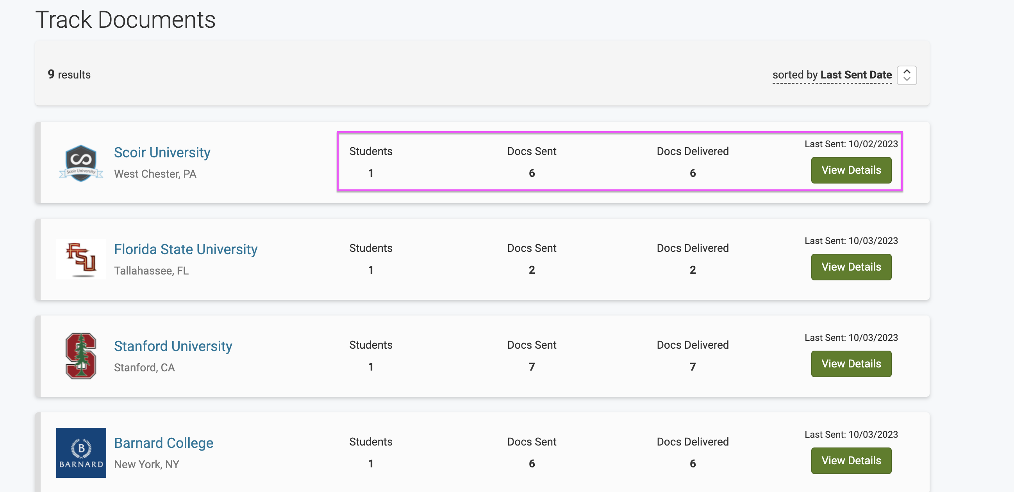Image resolution: width=1014 pixels, height=492 pixels.
Task: Click Docs Delivered value 2 for Florida State
Action: point(693,270)
